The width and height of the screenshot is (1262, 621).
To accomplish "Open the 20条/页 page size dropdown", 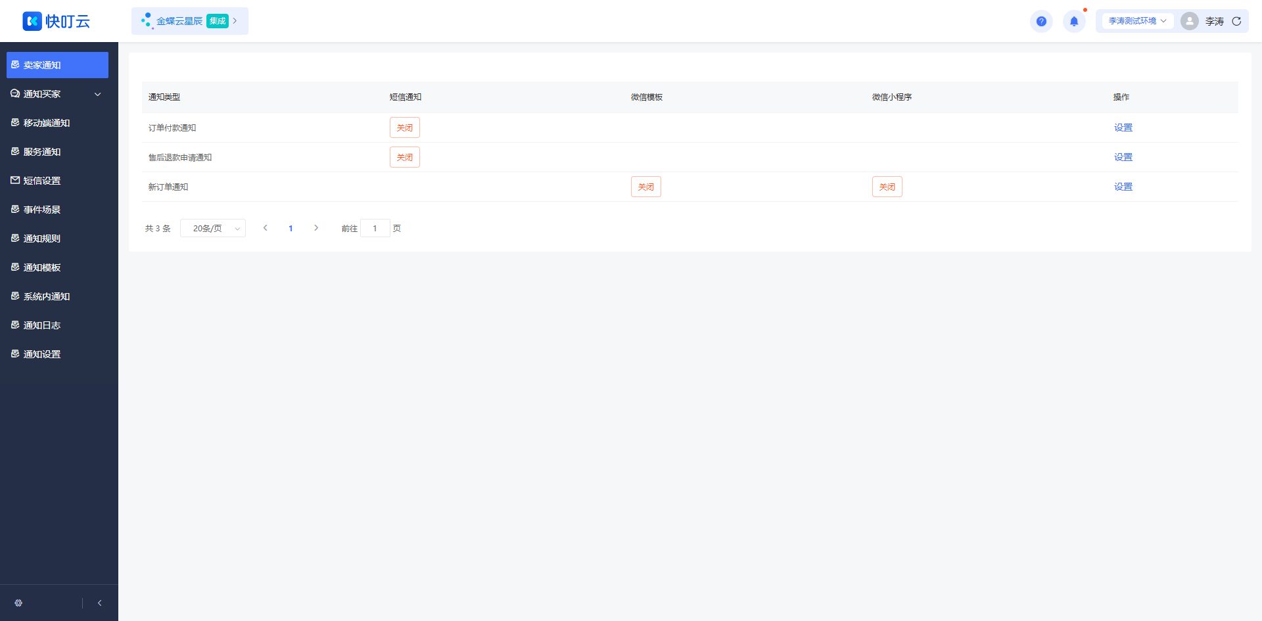I will coord(213,228).
